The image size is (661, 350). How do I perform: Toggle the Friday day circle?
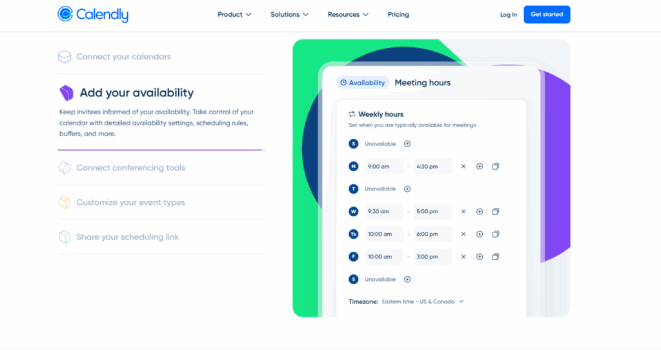[x=353, y=257]
